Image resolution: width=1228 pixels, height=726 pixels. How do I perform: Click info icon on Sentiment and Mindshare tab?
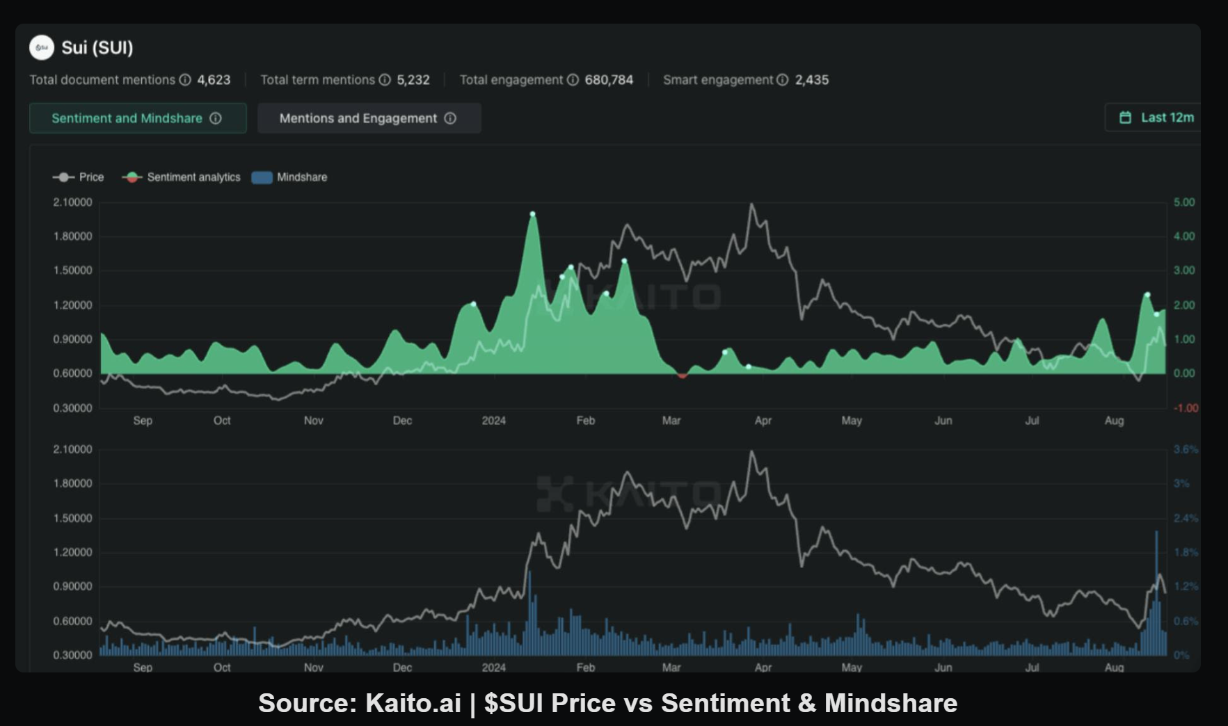coord(216,118)
